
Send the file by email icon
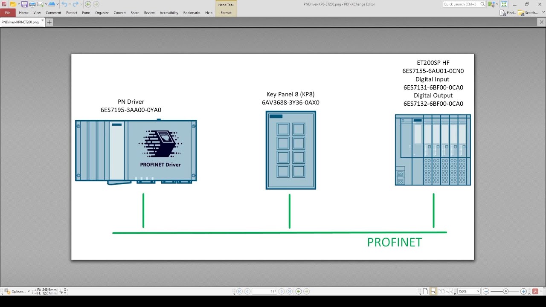(x=41, y=4)
